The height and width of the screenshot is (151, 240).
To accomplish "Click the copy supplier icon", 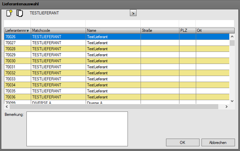I will click(x=20, y=13).
